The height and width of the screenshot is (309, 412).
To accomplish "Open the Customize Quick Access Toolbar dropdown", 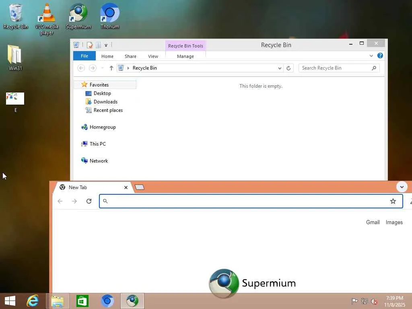I will pos(106,45).
